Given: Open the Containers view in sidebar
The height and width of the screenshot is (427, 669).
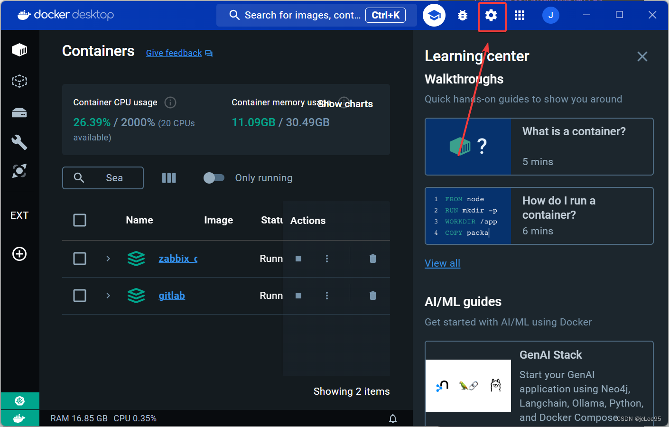Looking at the screenshot, I should (x=19, y=50).
